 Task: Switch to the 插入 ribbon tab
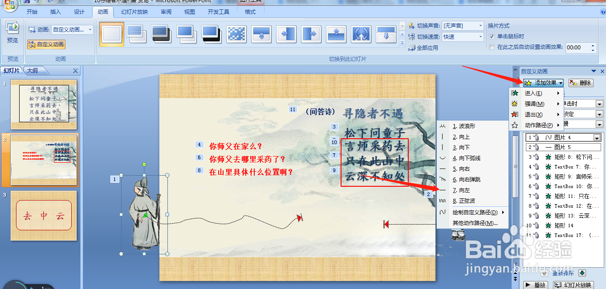(56, 12)
